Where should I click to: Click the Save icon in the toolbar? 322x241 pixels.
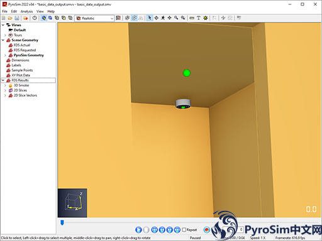pos(17,18)
